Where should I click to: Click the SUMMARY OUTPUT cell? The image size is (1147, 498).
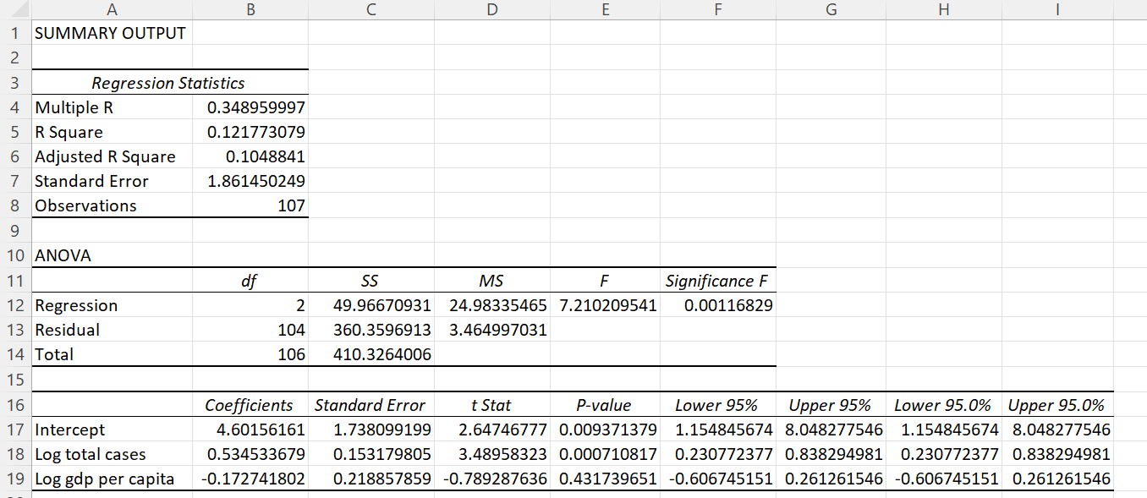click(110, 33)
